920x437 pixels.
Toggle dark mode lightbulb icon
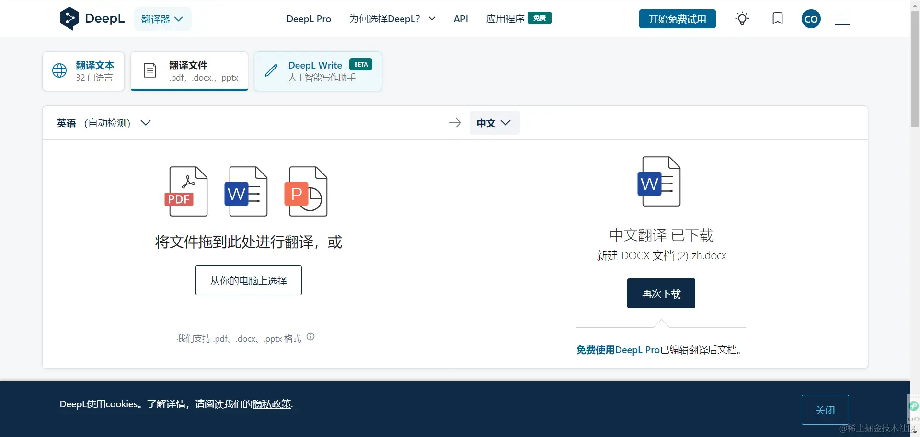(x=742, y=19)
